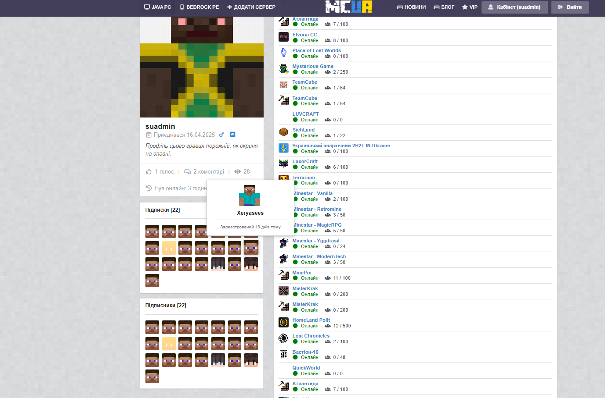This screenshot has width=605, height=398.
Task: Select ДОДАТИ СЕРВЕР in the top bar
Action: 251,7
